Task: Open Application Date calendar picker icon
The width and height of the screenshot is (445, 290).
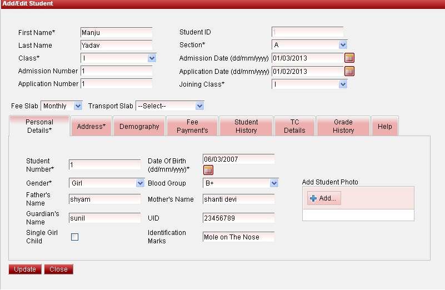Action: pos(349,71)
